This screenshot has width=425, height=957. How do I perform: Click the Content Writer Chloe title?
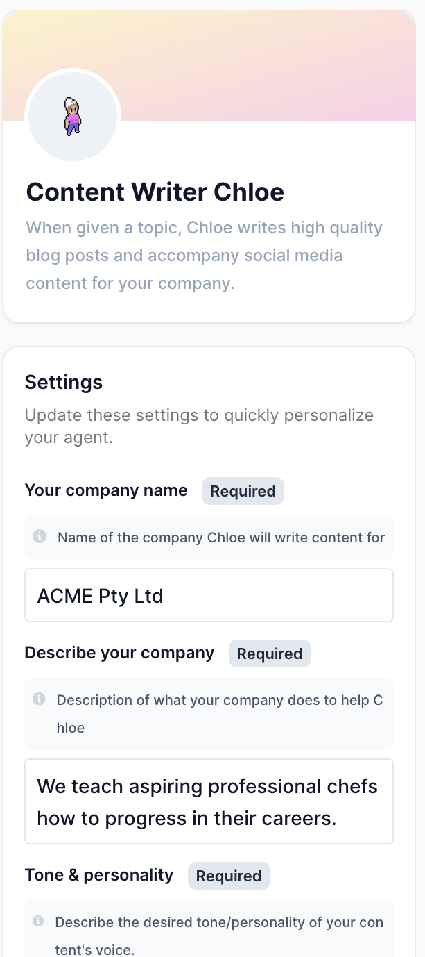(154, 192)
